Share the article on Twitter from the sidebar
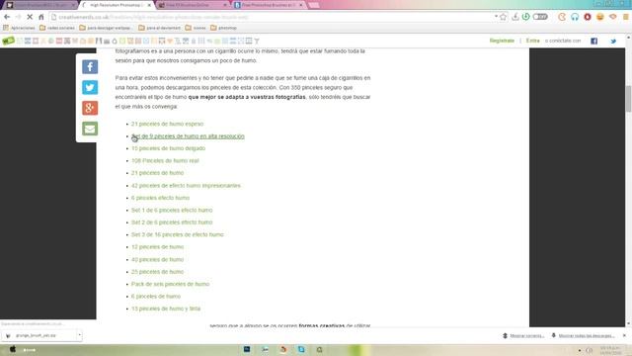The width and height of the screenshot is (632, 356). click(x=90, y=87)
